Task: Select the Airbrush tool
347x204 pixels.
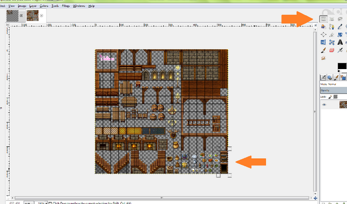Action: coord(340,50)
